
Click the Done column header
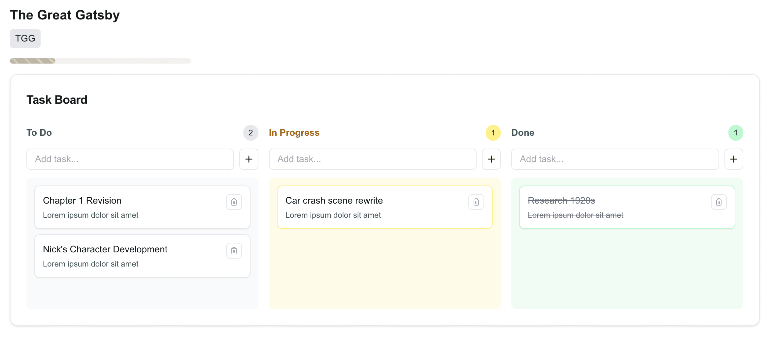click(x=522, y=132)
